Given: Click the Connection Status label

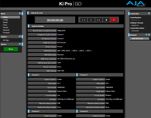Looking at the screenshot, I should pyautogui.click(x=137, y=28).
